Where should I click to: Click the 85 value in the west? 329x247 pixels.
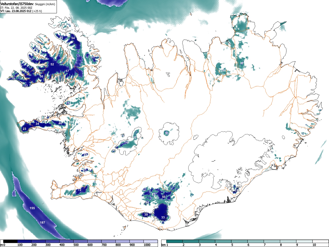pos(86,155)
